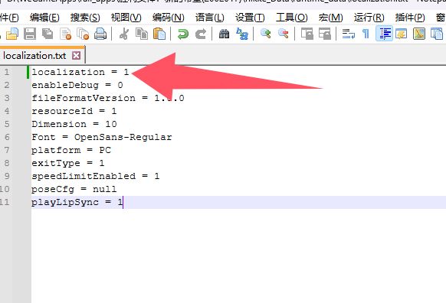Undo last edit green arrow
This screenshot has width=446, height=303.
[x=183, y=34]
